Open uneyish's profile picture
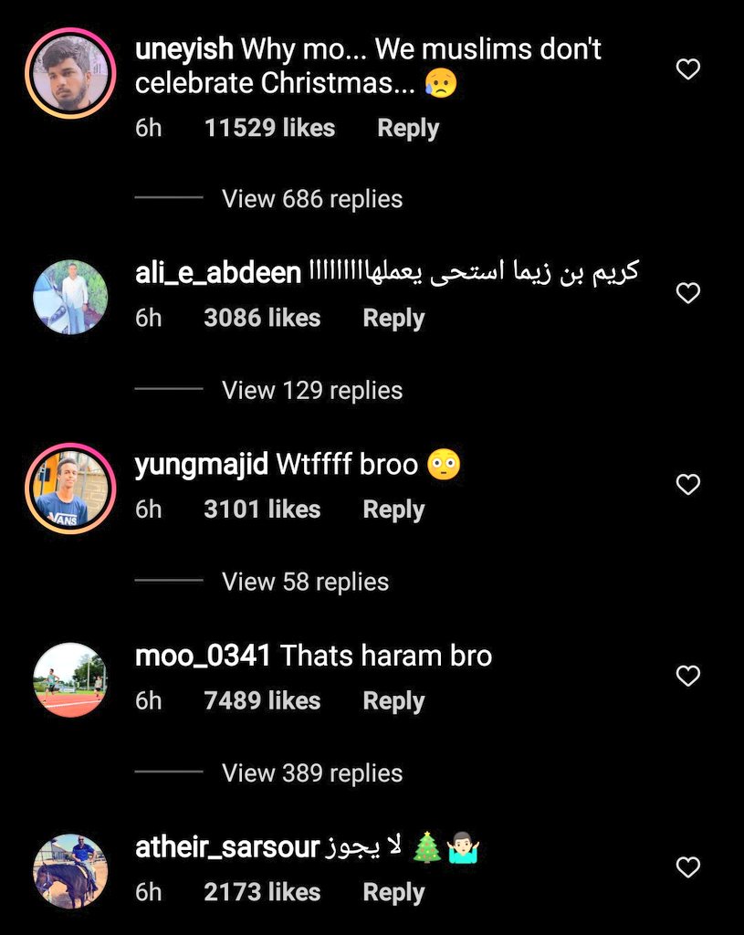The image size is (744, 935). [x=70, y=73]
